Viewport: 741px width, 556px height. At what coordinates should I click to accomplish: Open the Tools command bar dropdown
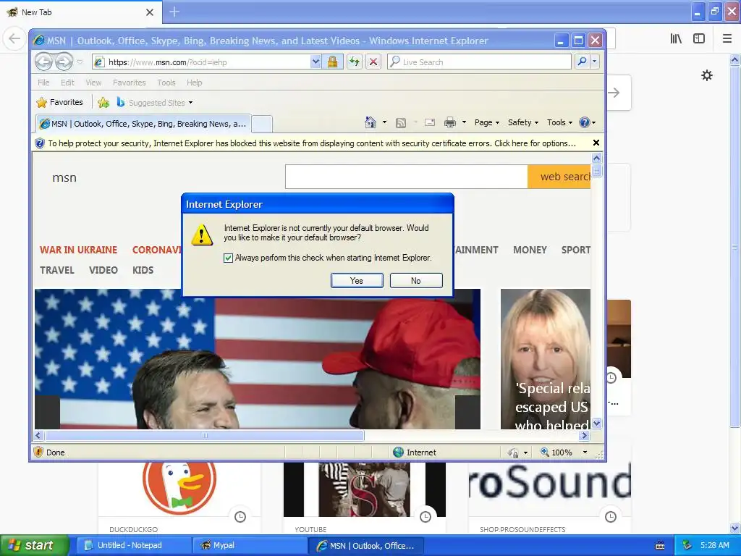(559, 122)
